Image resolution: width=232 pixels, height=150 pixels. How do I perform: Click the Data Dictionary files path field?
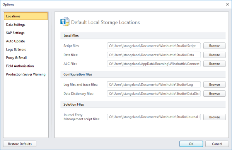154,94
